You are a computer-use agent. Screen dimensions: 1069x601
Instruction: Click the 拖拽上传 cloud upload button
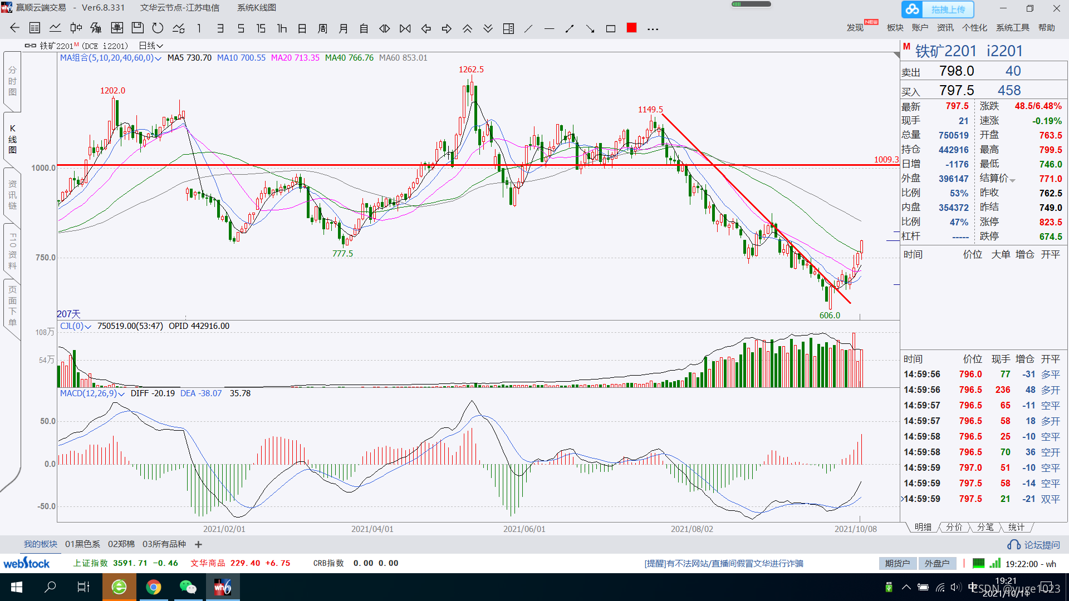(938, 9)
